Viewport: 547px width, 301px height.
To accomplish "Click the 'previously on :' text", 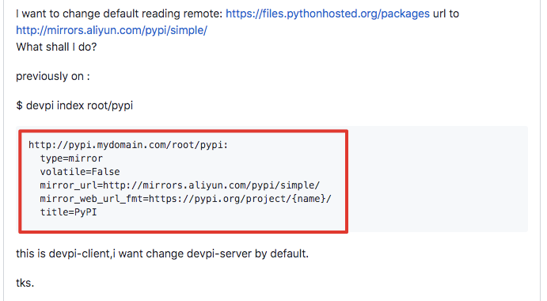I will [x=53, y=76].
